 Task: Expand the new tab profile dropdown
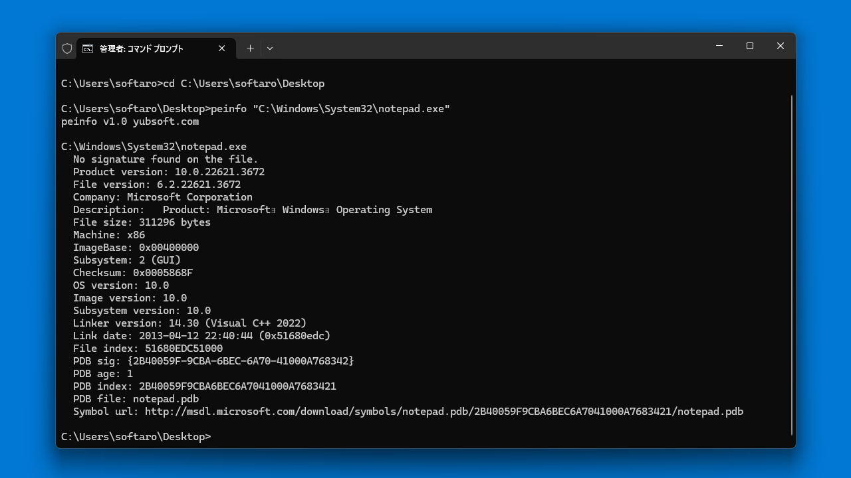click(x=269, y=48)
